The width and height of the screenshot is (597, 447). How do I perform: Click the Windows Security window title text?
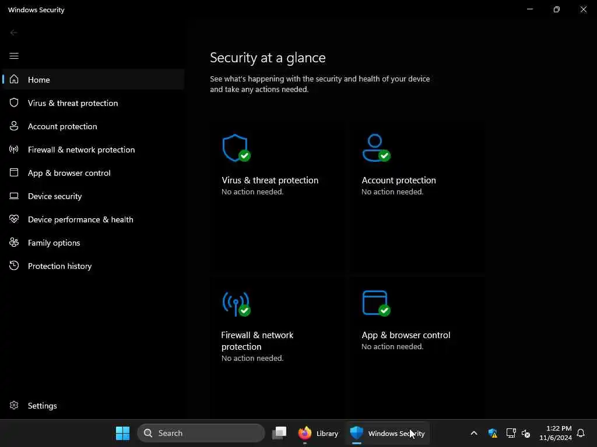(36, 10)
